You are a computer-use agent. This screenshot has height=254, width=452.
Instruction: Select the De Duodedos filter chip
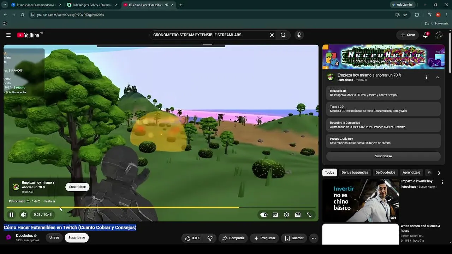coord(385,173)
